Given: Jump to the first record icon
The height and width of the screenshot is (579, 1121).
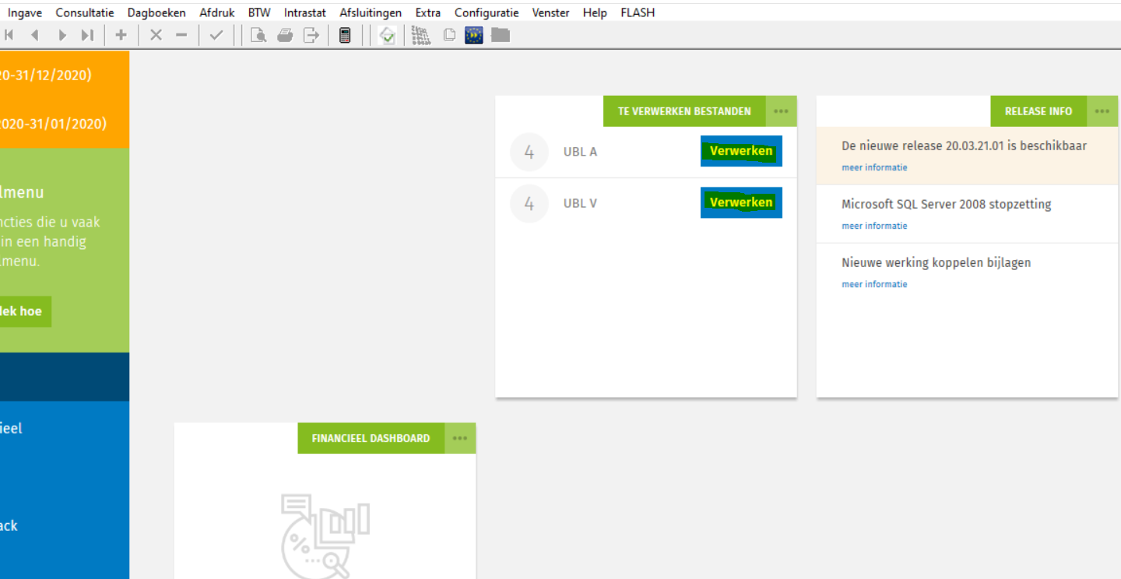Looking at the screenshot, I should point(9,35).
